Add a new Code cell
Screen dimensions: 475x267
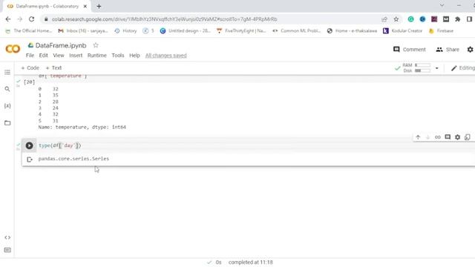[30, 67]
